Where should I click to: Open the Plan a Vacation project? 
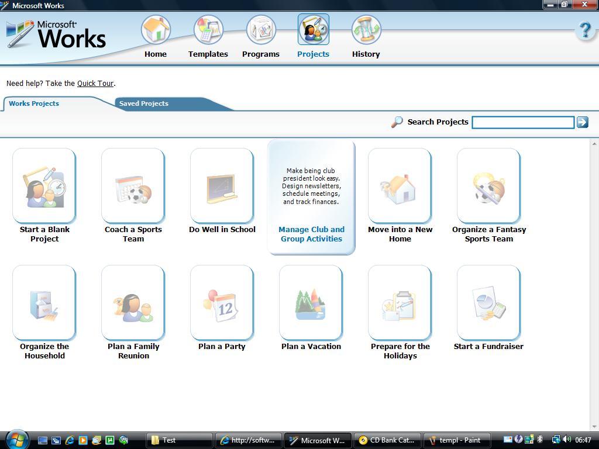(x=311, y=303)
